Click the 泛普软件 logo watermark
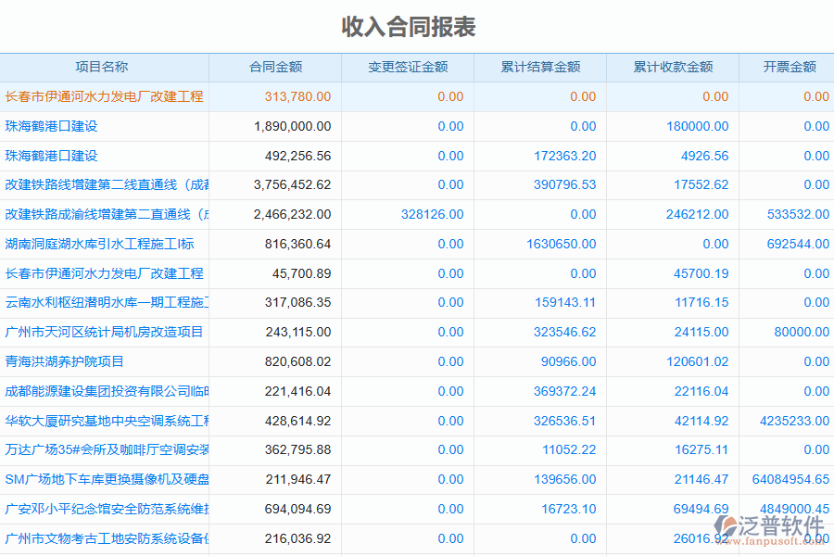This screenshot has width=834, height=556. [770, 523]
